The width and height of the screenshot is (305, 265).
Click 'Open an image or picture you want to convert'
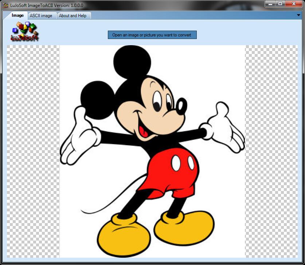click(152, 35)
